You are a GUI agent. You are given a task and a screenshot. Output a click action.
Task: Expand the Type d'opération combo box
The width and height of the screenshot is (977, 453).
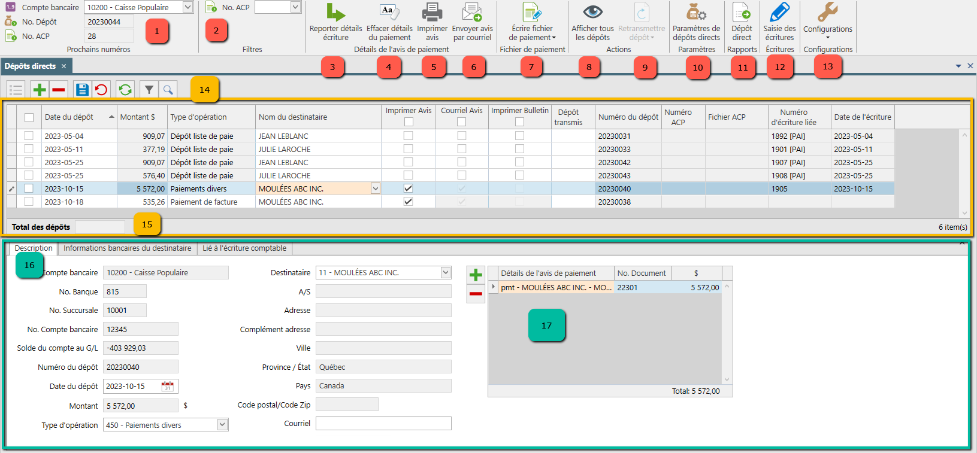click(x=222, y=425)
